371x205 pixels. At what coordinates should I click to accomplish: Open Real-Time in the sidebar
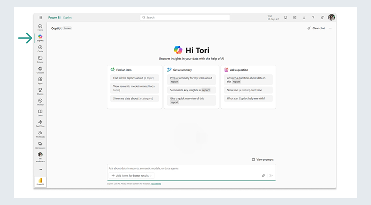click(40, 123)
